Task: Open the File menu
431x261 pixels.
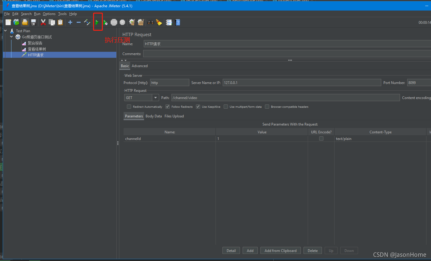Action: pos(7,14)
